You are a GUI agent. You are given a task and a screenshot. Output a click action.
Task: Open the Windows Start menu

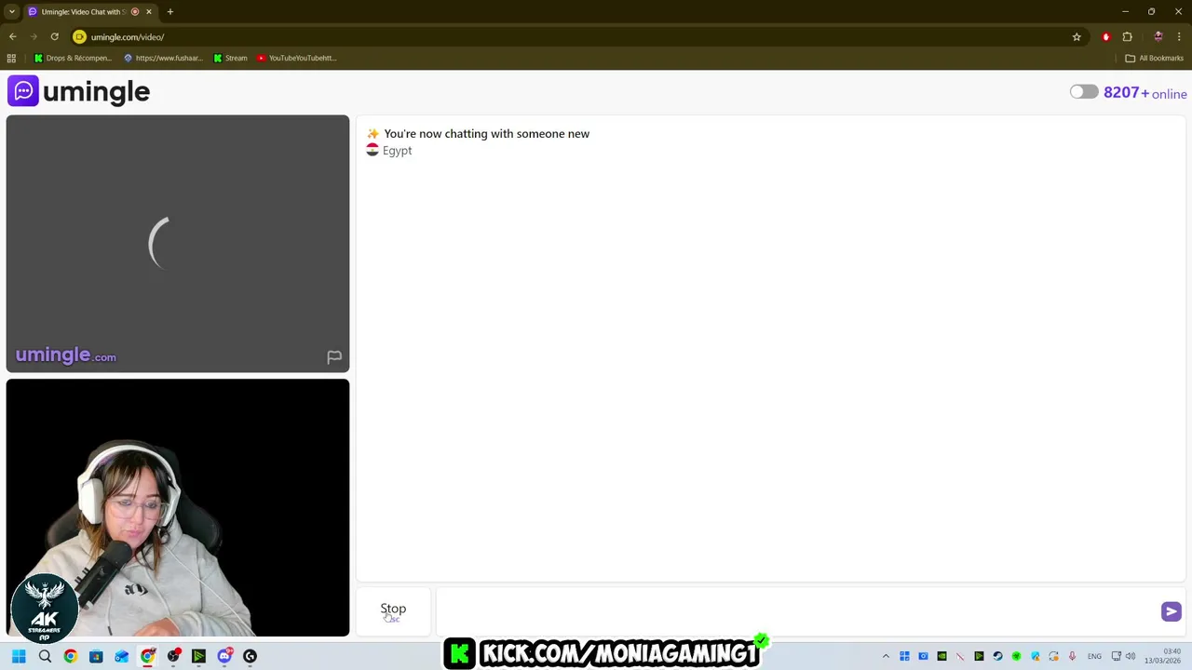tap(19, 656)
